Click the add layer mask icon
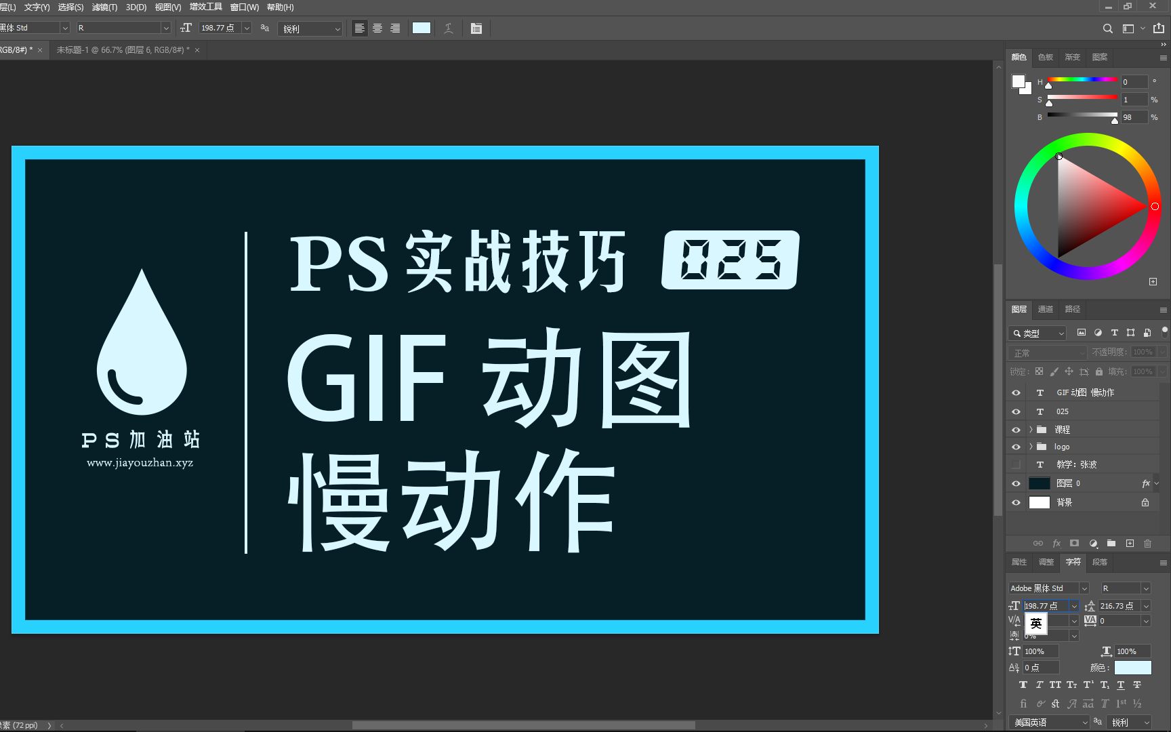 click(x=1074, y=544)
